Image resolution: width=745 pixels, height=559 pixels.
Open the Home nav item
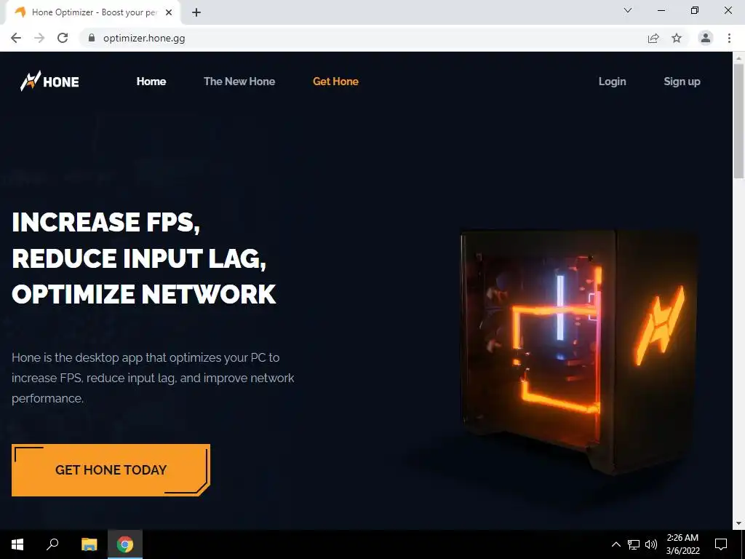tap(151, 82)
